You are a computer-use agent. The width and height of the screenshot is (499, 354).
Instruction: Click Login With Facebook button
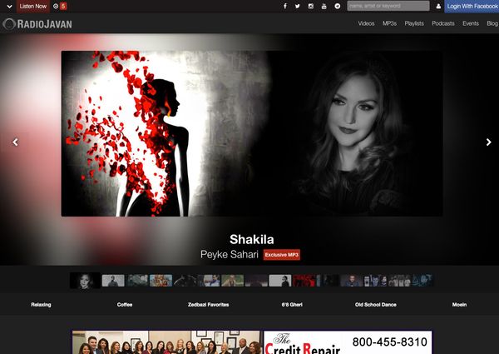[x=472, y=6]
